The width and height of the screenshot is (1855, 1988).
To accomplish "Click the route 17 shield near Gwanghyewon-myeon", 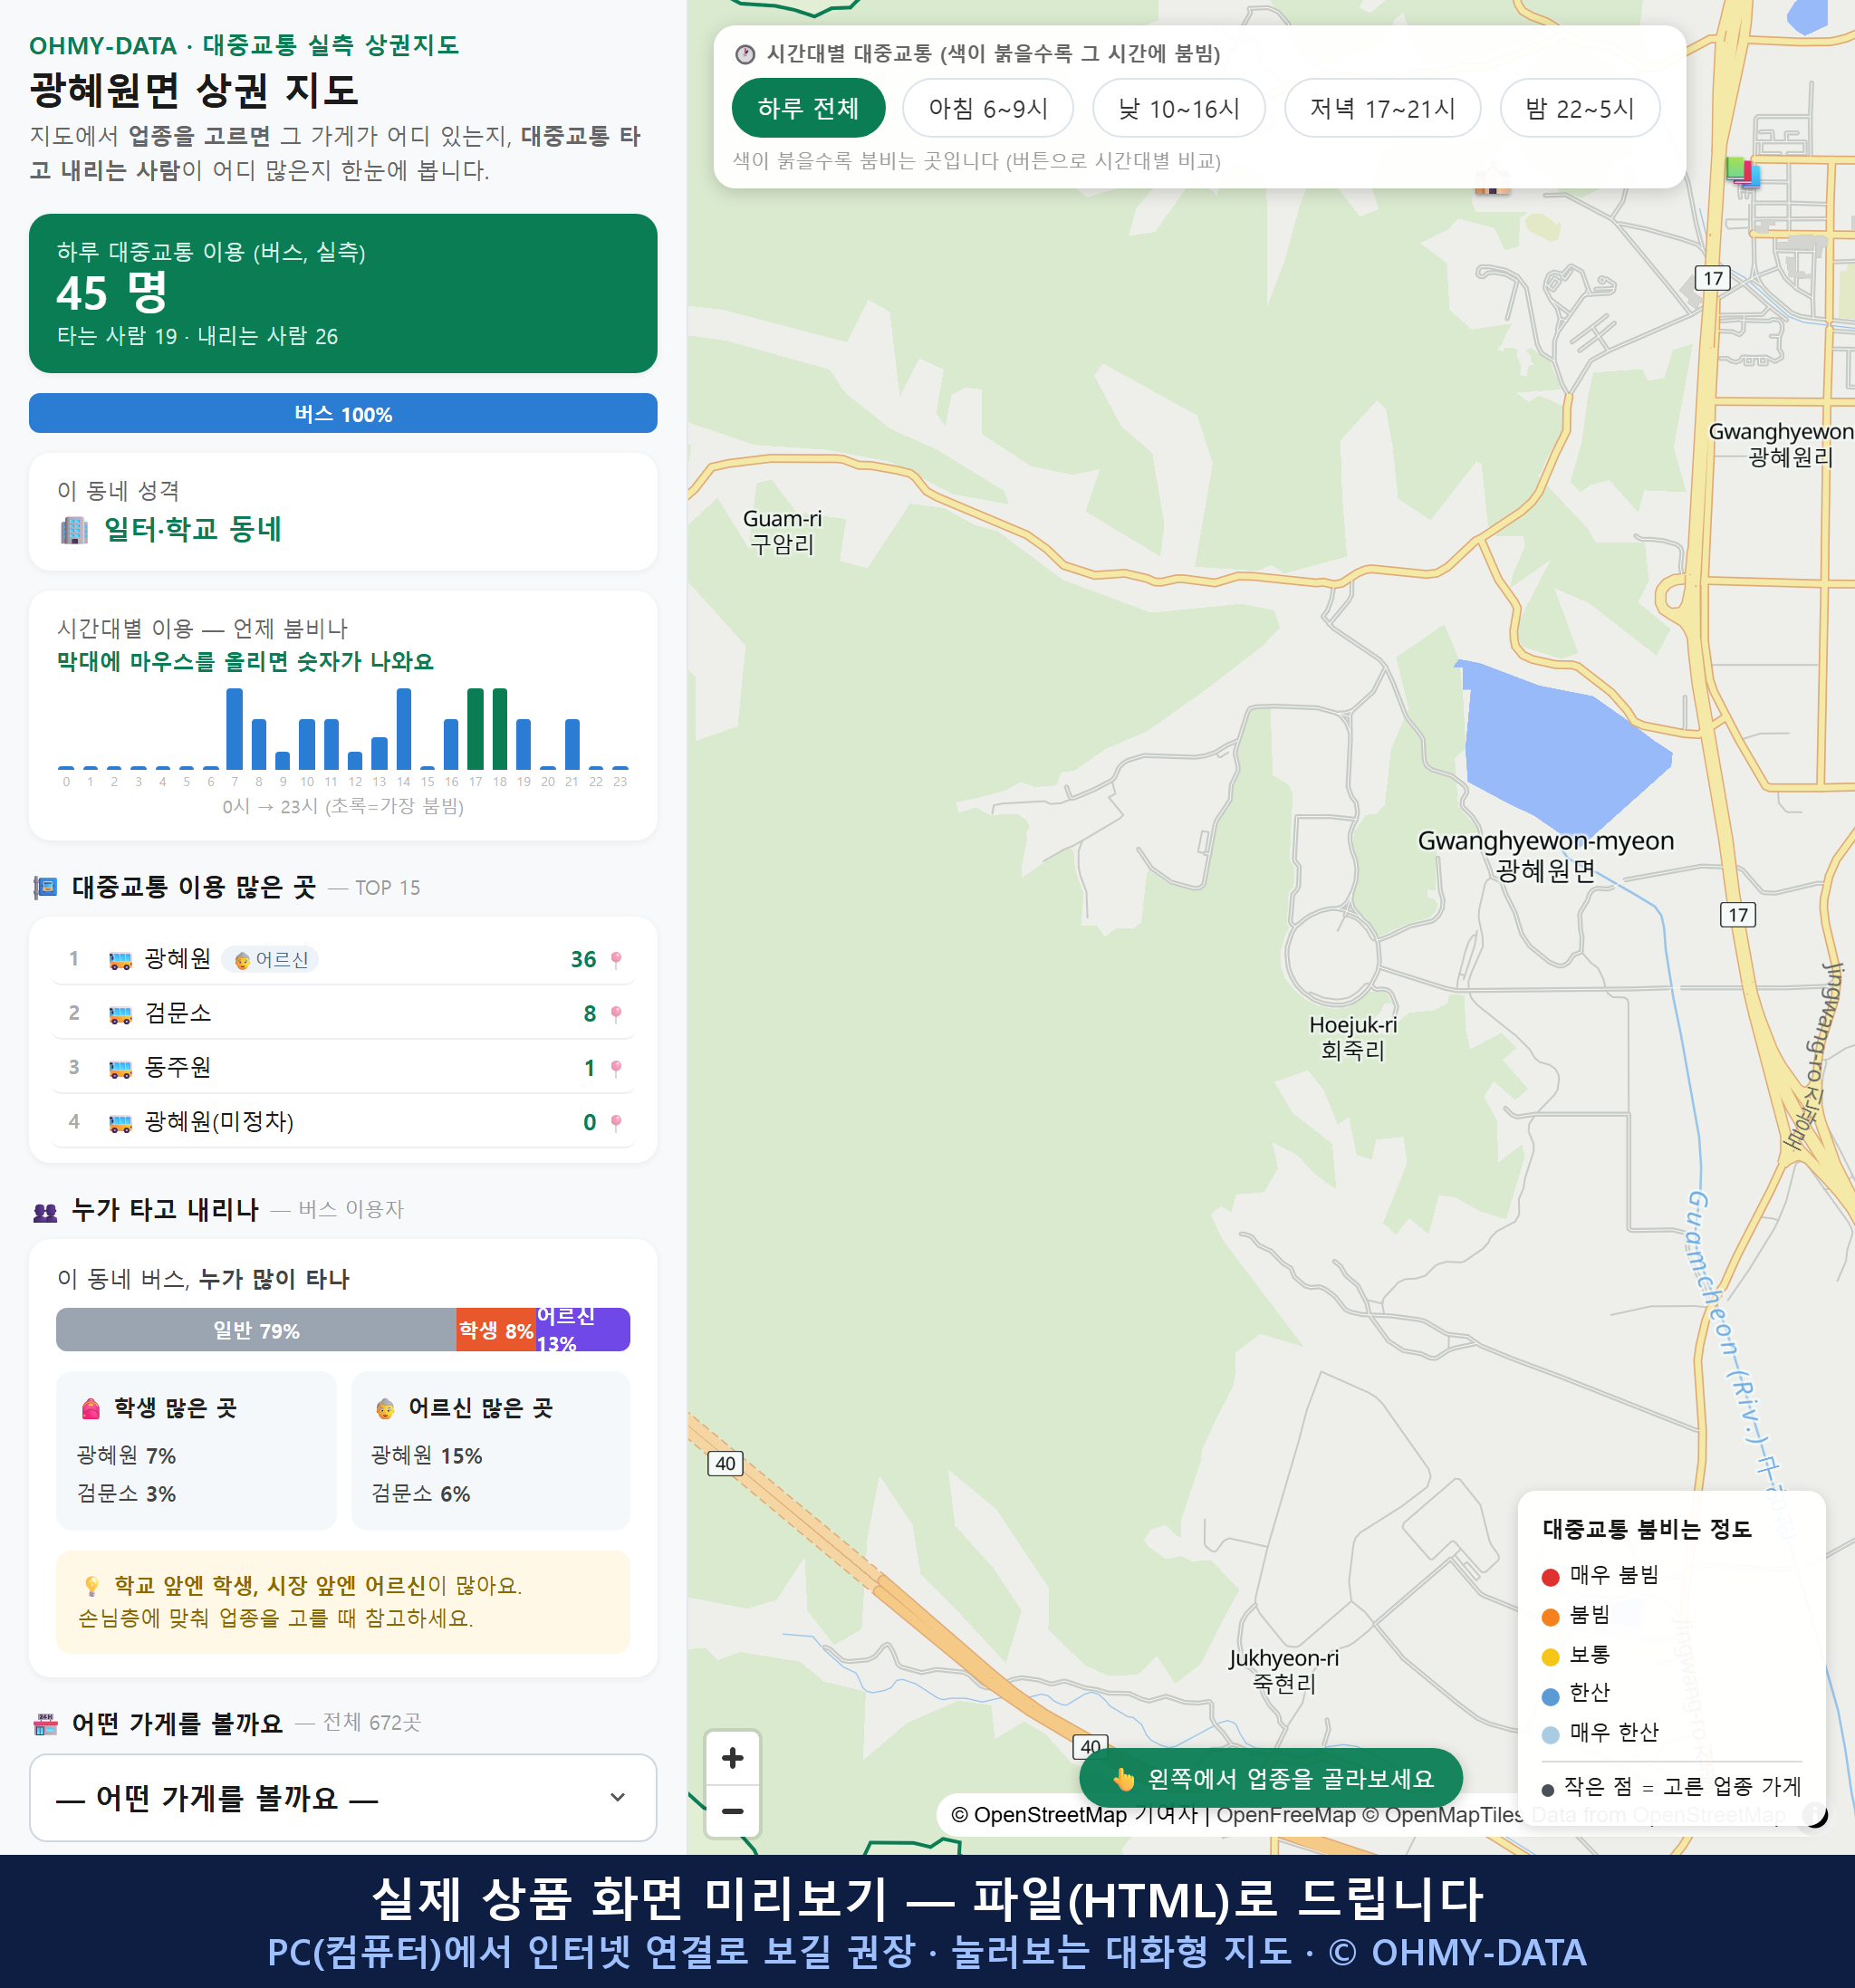I will tap(1738, 914).
